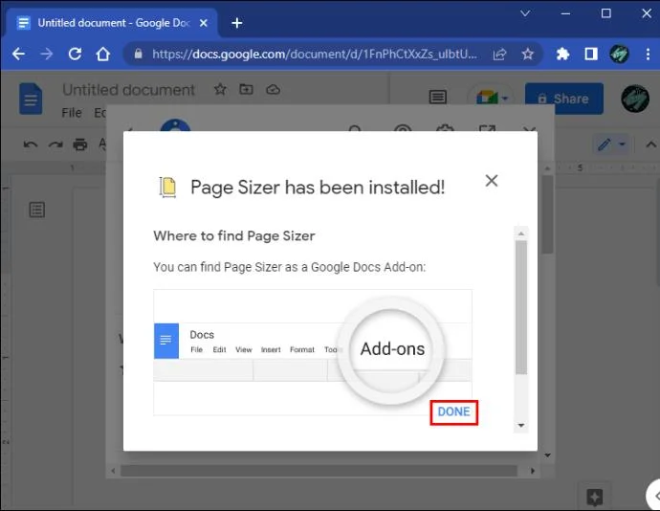The height and width of the screenshot is (511, 660).
Task: Open the browser side panel
Action: pos(591,54)
